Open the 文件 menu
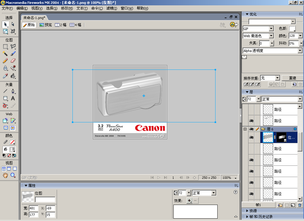The height and width of the screenshot is (221, 304). pyautogui.click(x=7, y=8)
